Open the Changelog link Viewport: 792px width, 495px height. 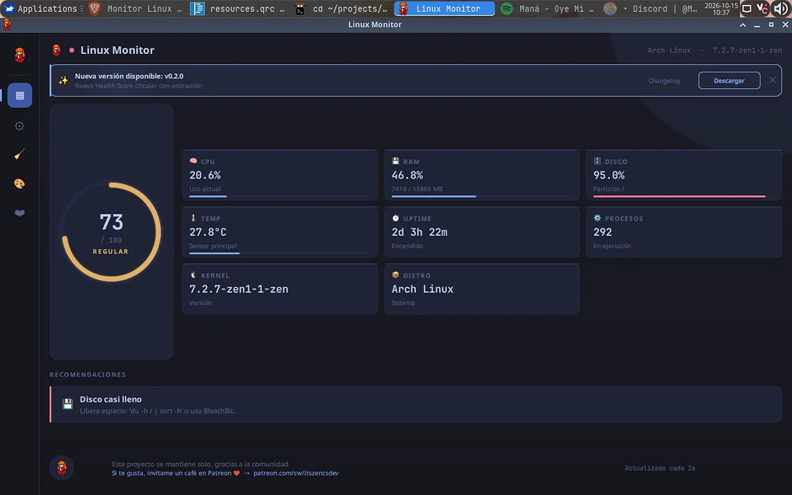pyautogui.click(x=664, y=81)
